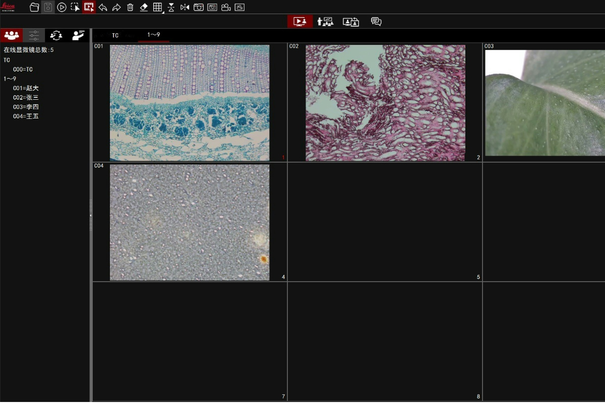Toggle the teacher demonstration mode icon
Viewport: 605px width, 403px height.
pos(325,22)
